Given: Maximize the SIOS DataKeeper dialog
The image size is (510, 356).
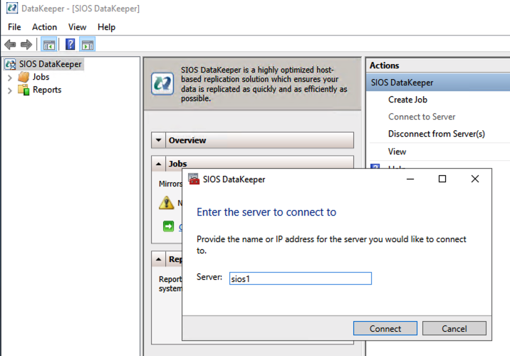Looking at the screenshot, I should click(442, 179).
